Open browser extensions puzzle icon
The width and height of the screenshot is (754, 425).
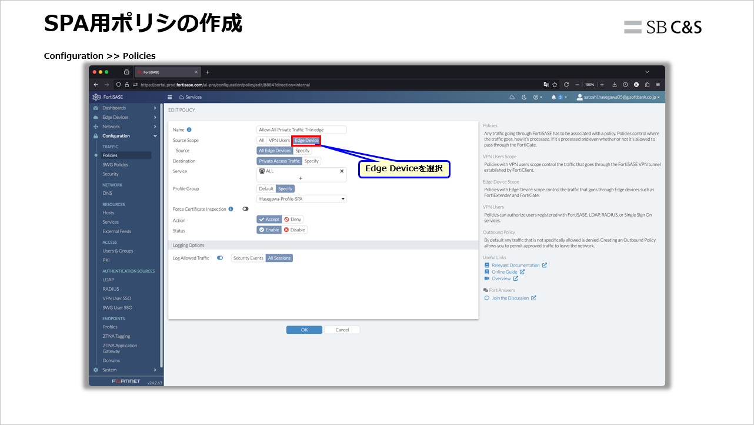pyautogui.click(x=647, y=84)
